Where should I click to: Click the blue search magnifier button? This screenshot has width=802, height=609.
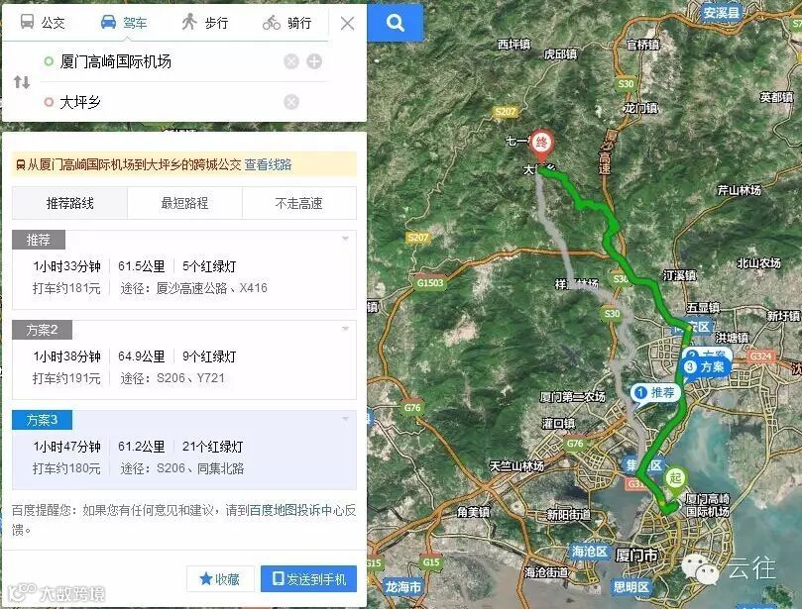pos(395,23)
